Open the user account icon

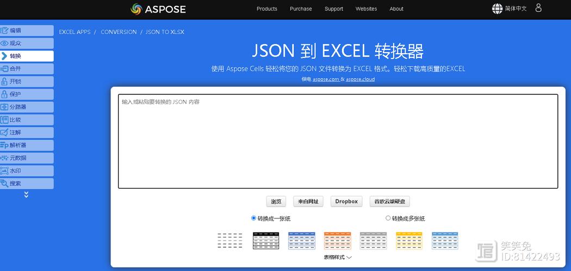(x=538, y=8)
